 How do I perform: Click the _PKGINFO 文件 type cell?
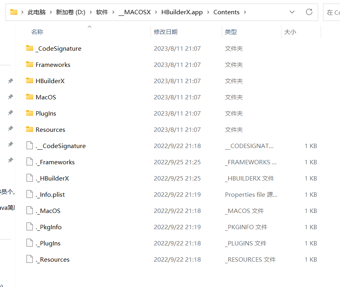(246, 227)
